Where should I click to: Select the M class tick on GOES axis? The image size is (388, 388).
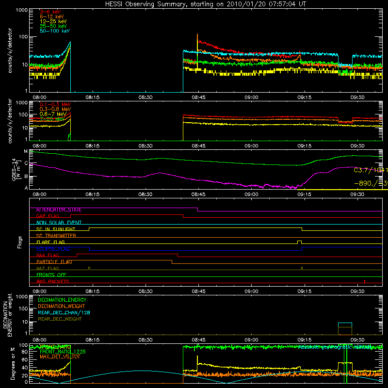pos(26,151)
